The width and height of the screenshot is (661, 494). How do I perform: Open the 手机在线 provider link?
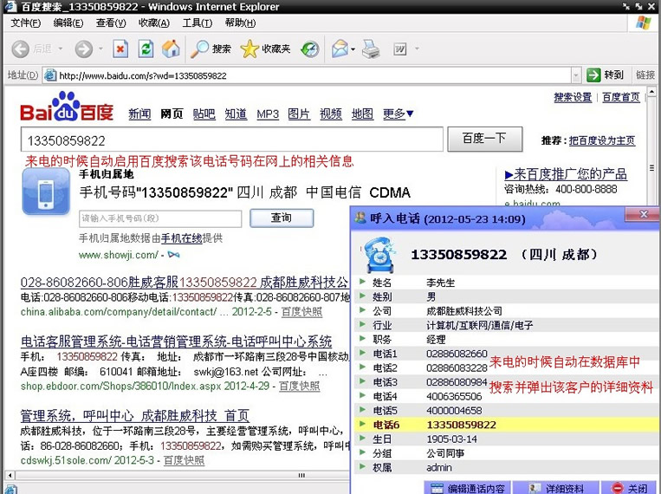point(182,238)
